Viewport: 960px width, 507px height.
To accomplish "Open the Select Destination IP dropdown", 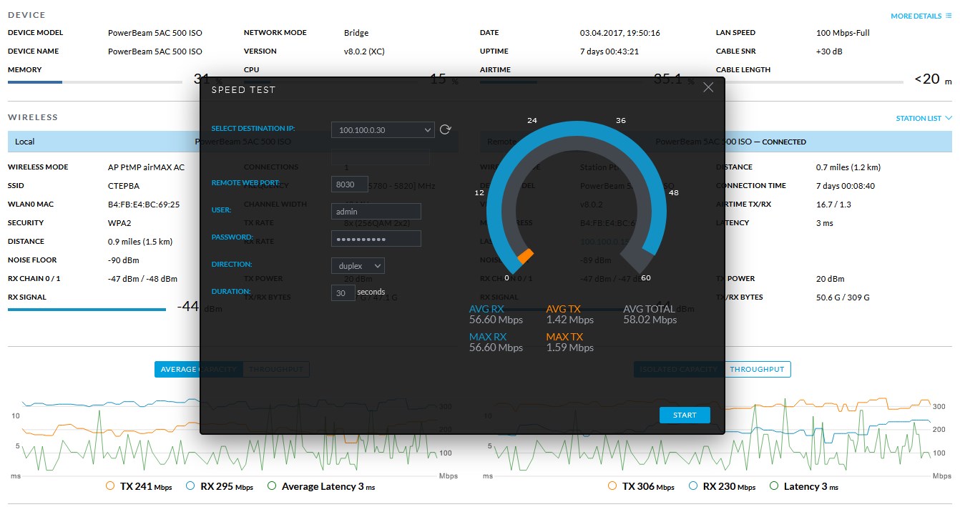I will pos(383,129).
